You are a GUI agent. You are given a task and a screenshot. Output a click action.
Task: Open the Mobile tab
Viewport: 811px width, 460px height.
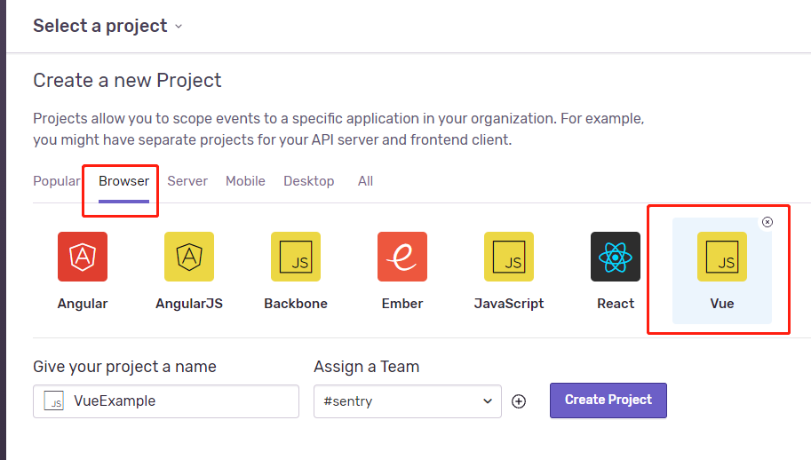pyautogui.click(x=245, y=181)
